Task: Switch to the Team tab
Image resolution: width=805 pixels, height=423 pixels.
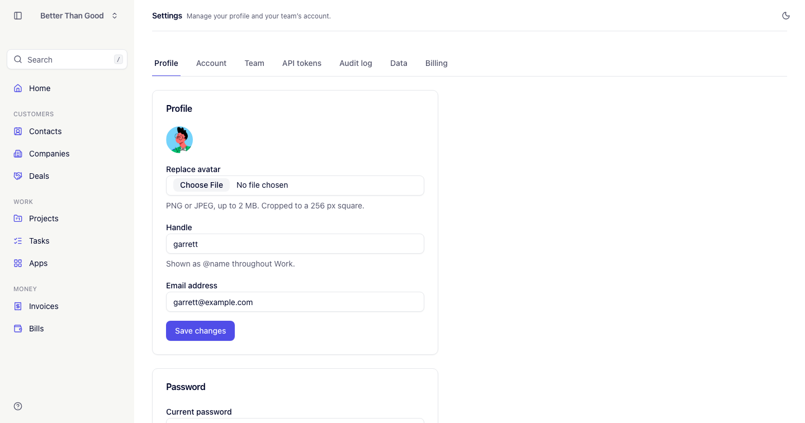Action: (x=254, y=63)
